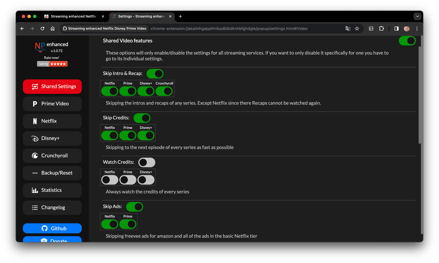Enable Watch Credits for Netflix
439x263 pixels.
coord(110,180)
